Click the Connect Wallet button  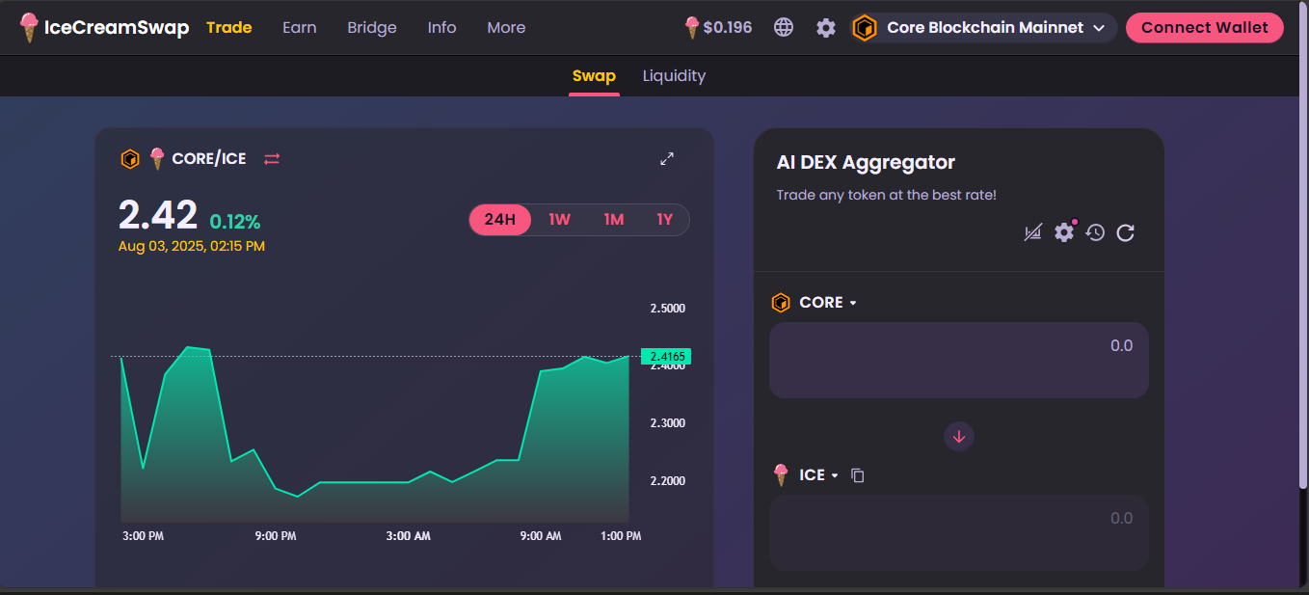1205,27
